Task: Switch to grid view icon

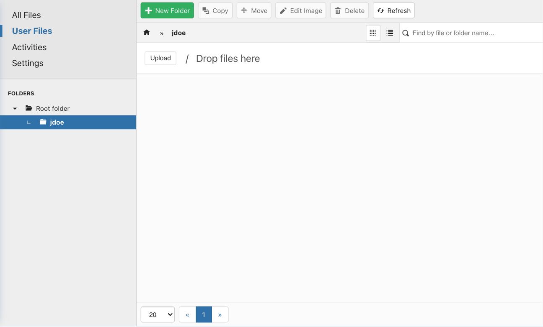Action: click(x=373, y=33)
